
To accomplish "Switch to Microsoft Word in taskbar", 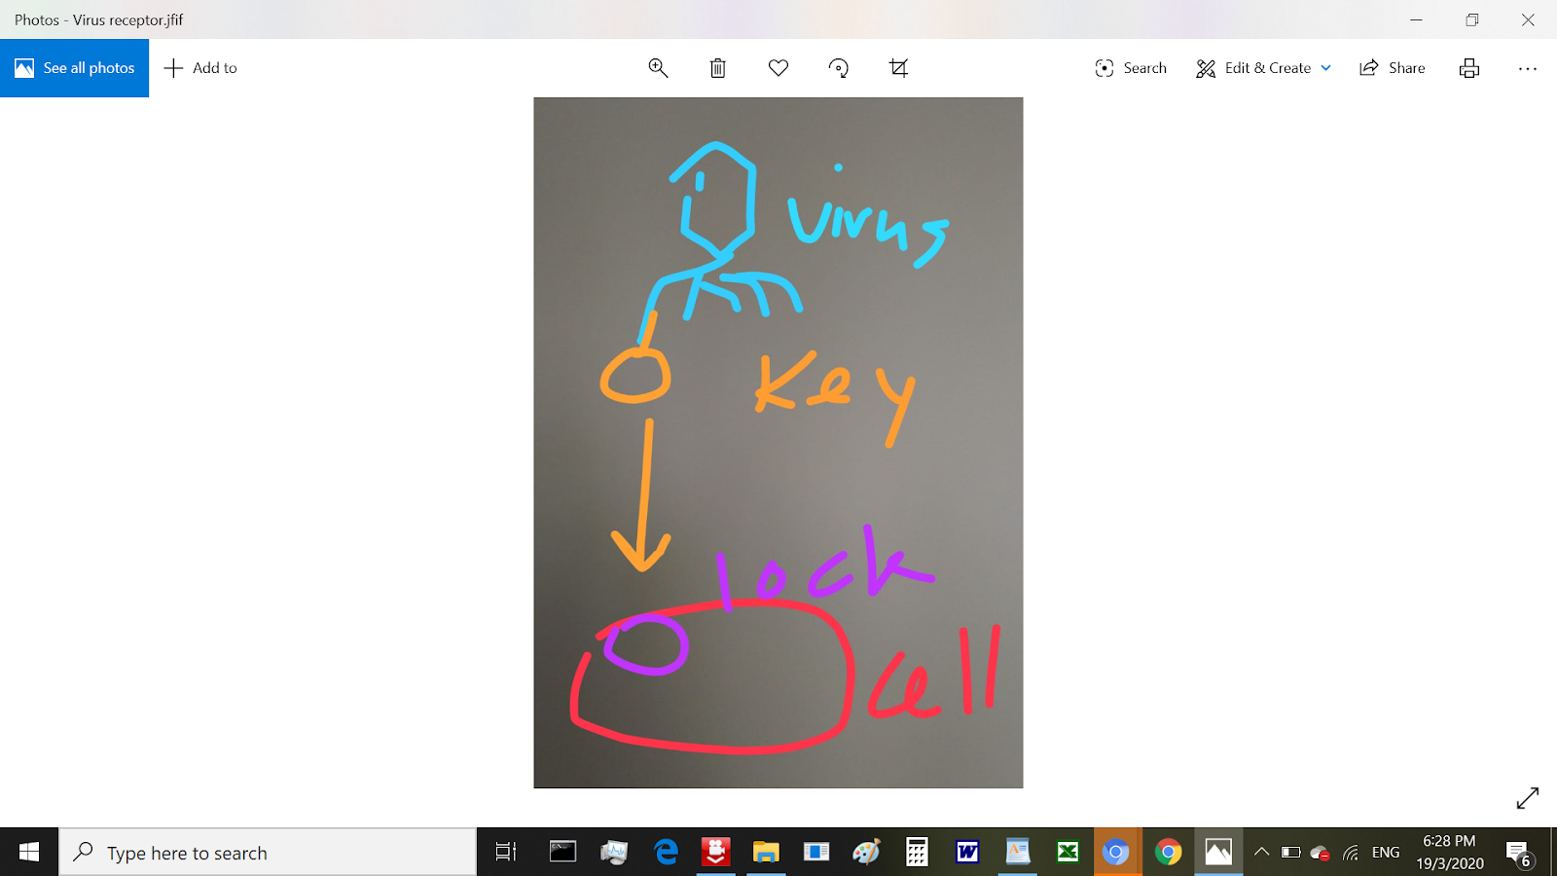I will pos(967,853).
